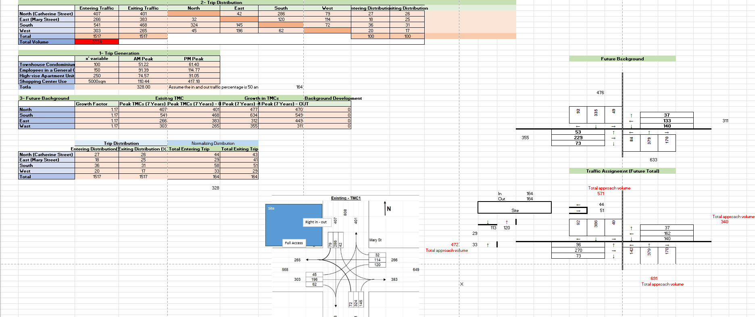The width and height of the screenshot is (755, 317).
Task: Click the "Full Access" label box
Action: tap(294, 243)
